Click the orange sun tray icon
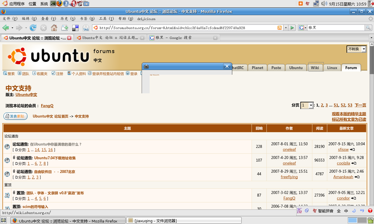The image size is (374, 224). pyautogui.click(x=301, y=4)
